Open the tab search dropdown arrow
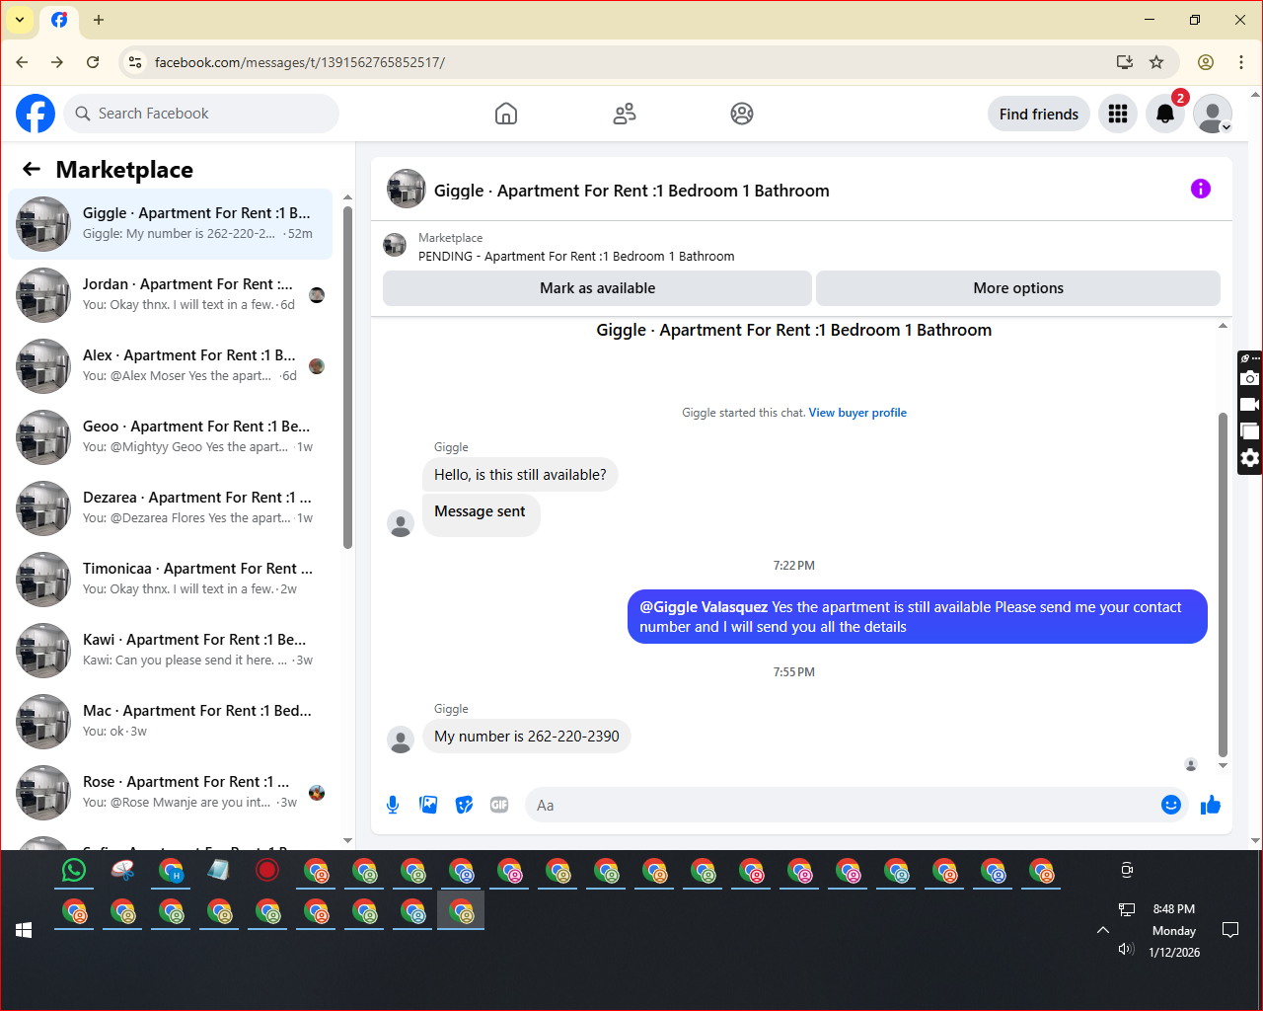 click(x=20, y=20)
